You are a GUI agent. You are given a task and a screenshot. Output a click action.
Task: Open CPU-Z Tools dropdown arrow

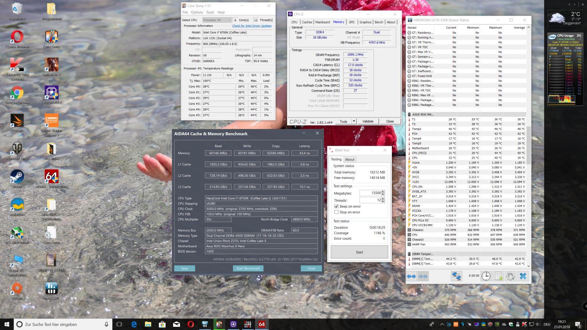point(354,121)
